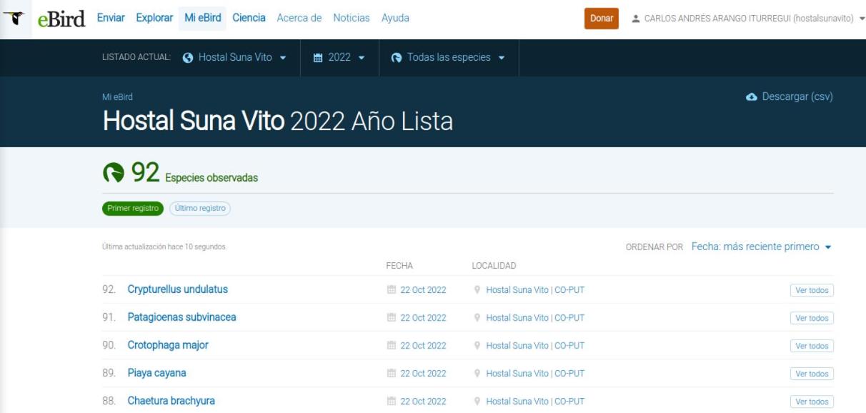Click the user profile icon by account name

point(636,19)
